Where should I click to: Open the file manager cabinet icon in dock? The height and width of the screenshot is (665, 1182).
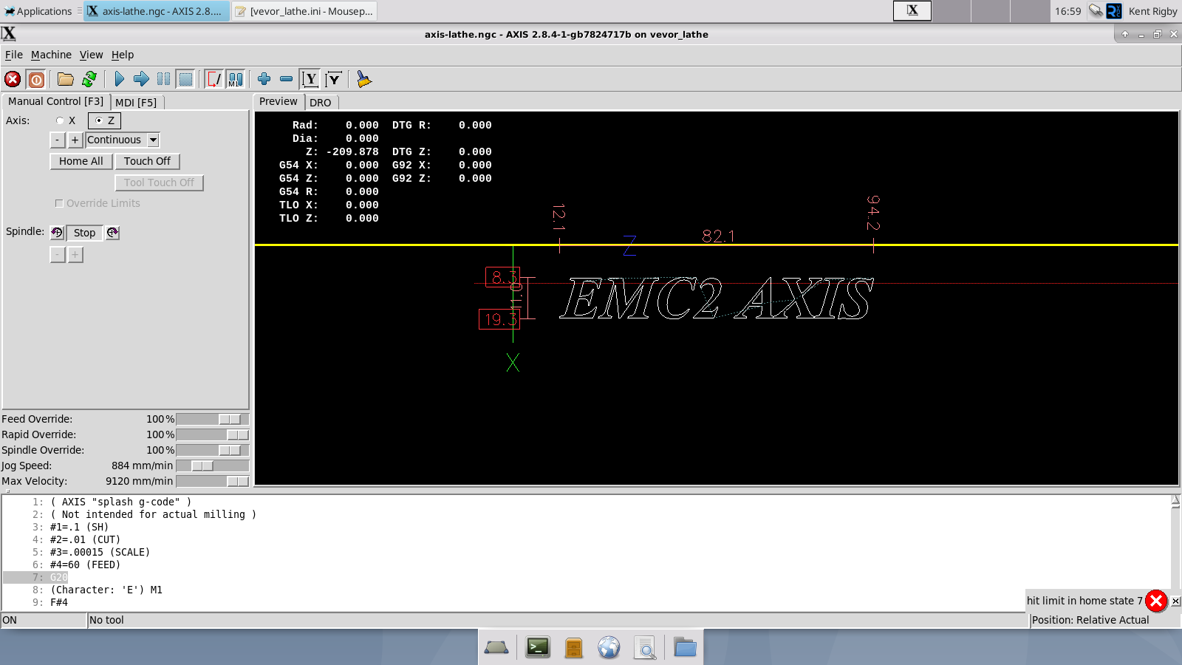pos(574,648)
